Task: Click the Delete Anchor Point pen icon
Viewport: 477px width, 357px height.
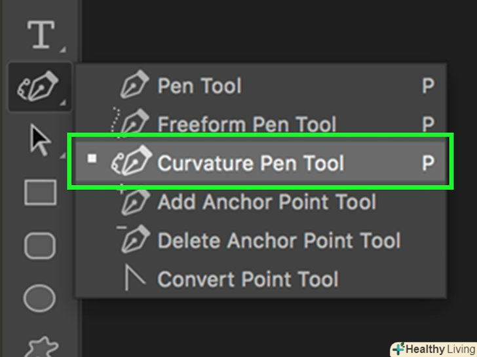Action: (134, 240)
